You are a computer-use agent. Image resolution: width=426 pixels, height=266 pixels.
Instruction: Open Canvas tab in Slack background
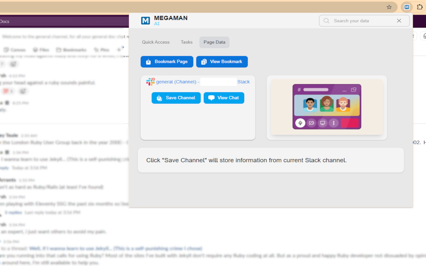[x=15, y=50]
